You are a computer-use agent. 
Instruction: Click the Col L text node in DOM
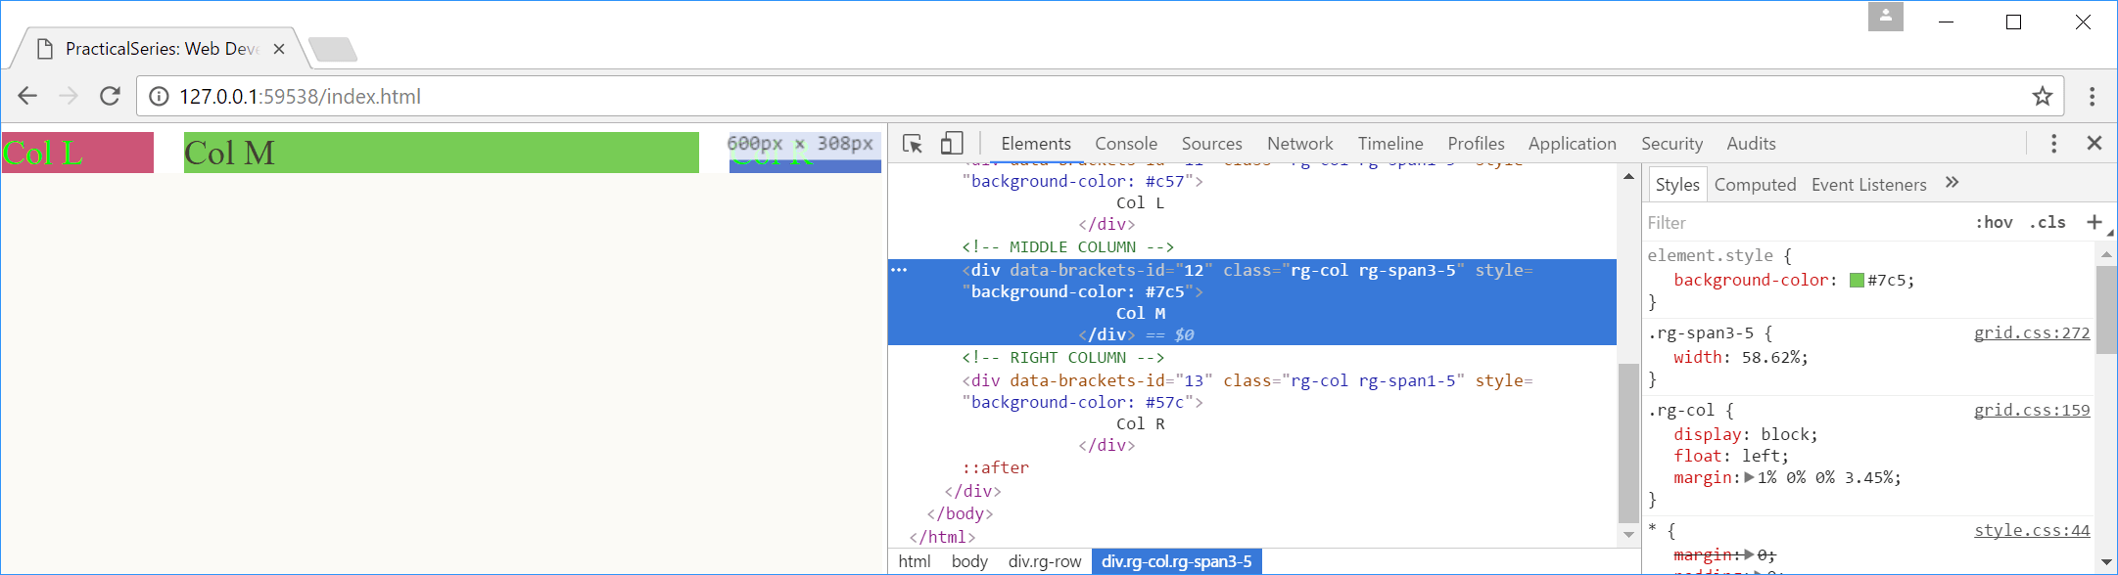point(1141,203)
